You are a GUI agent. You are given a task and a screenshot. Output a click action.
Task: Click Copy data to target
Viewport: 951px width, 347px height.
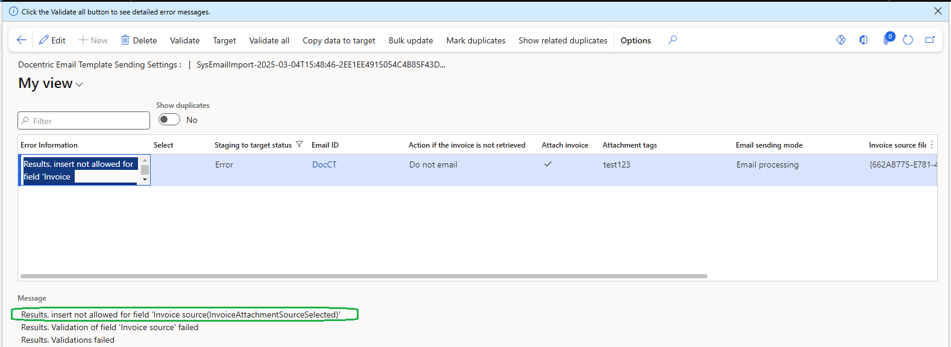(x=339, y=40)
